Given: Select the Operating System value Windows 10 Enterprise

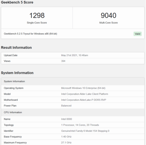Looking at the screenshot, I should point(83,88).
